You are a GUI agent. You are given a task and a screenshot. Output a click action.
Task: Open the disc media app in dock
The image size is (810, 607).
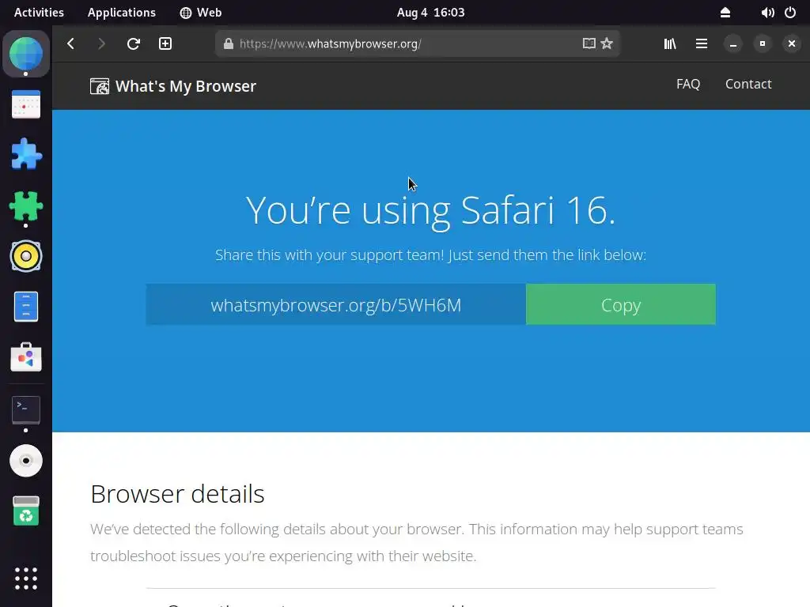26,461
